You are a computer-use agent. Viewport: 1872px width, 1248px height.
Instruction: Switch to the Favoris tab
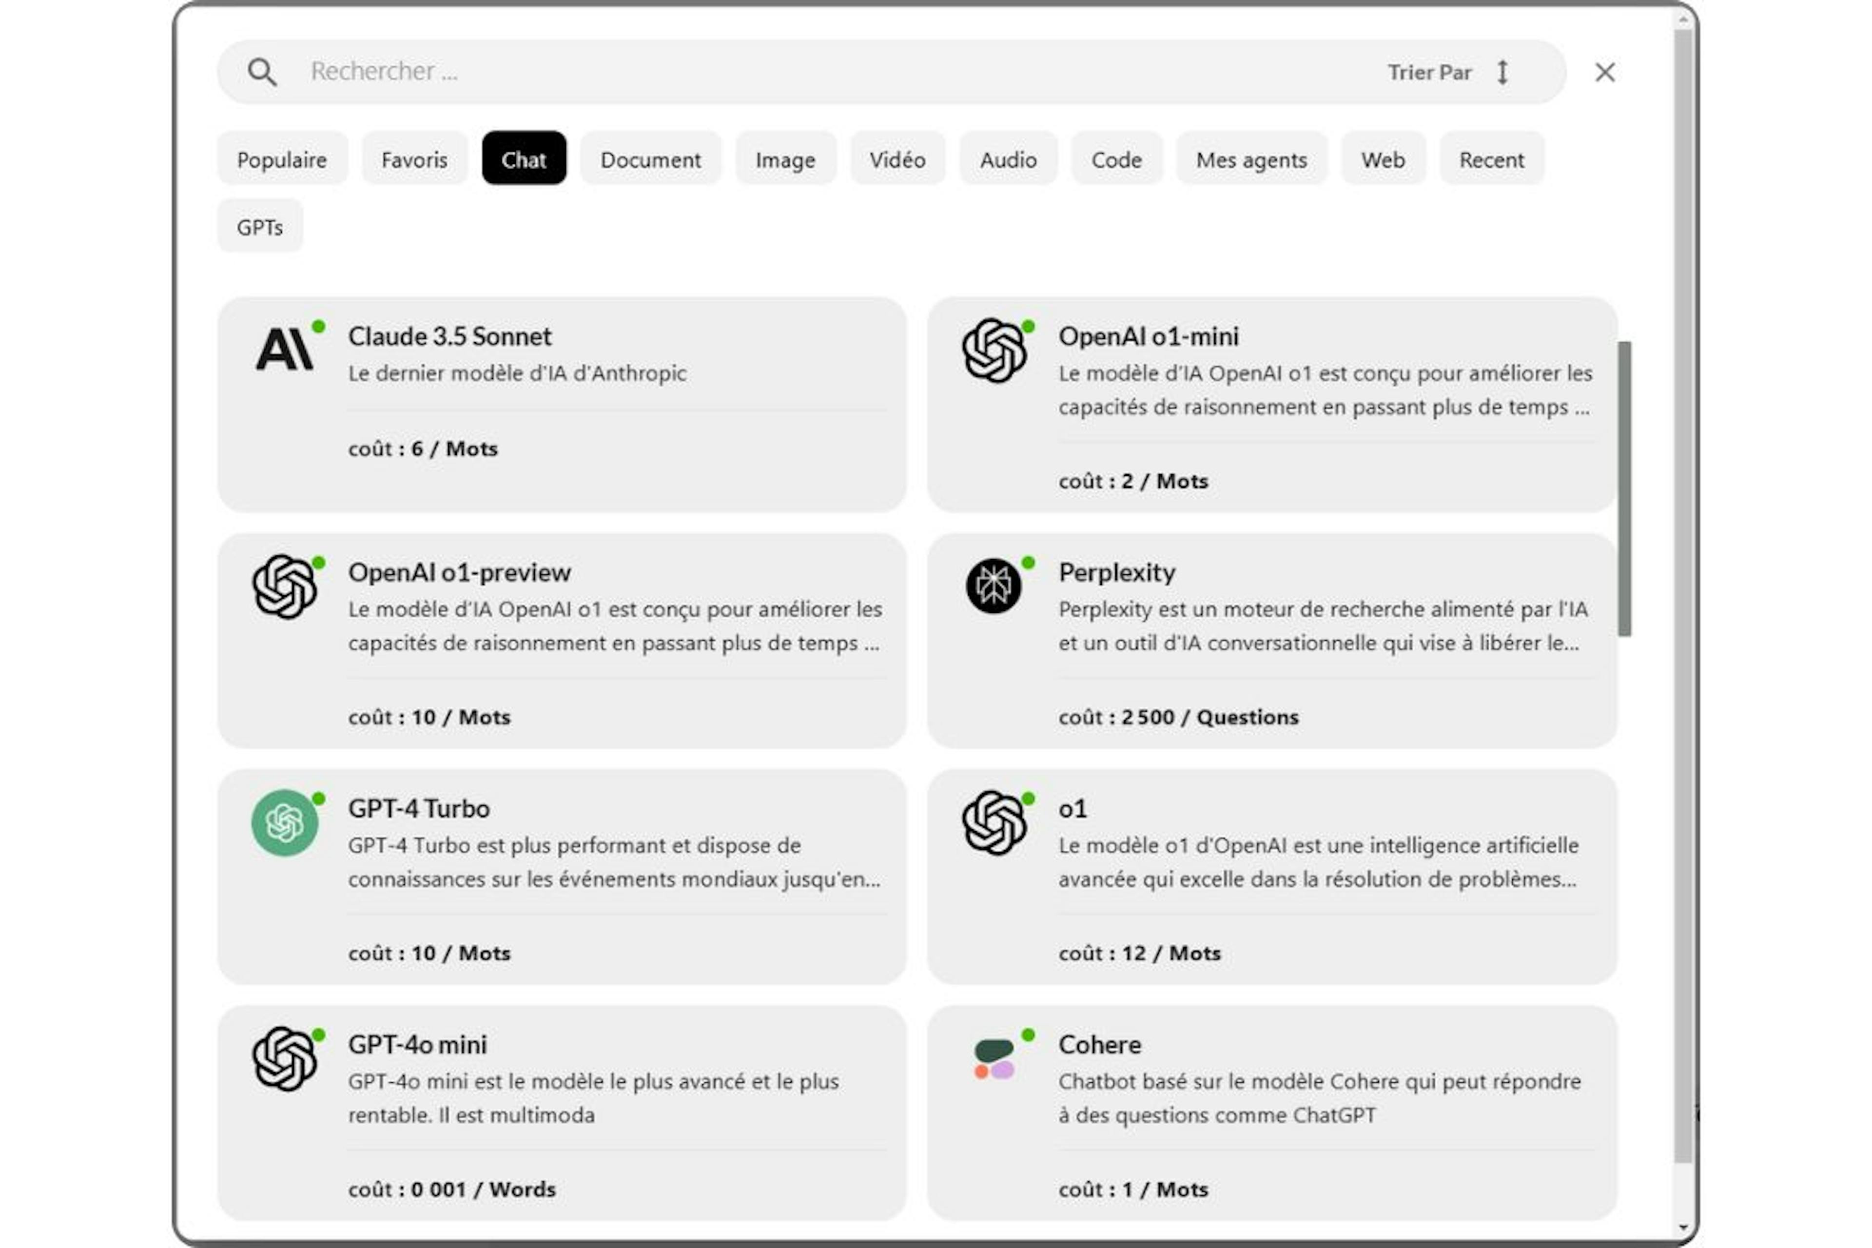(414, 158)
